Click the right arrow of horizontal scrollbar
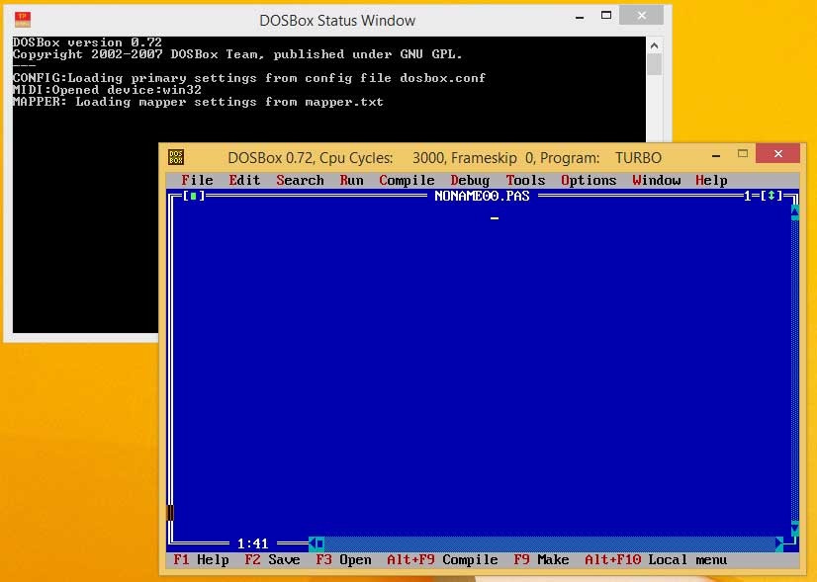The image size is (817, 582). tap(781, 543)
